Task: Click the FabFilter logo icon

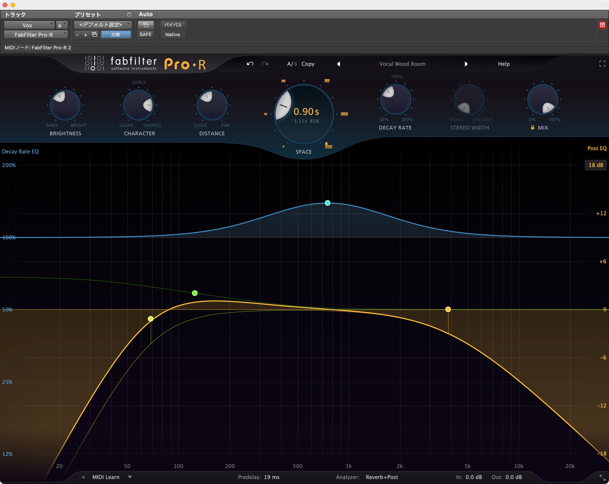Action: coord(94,63)
